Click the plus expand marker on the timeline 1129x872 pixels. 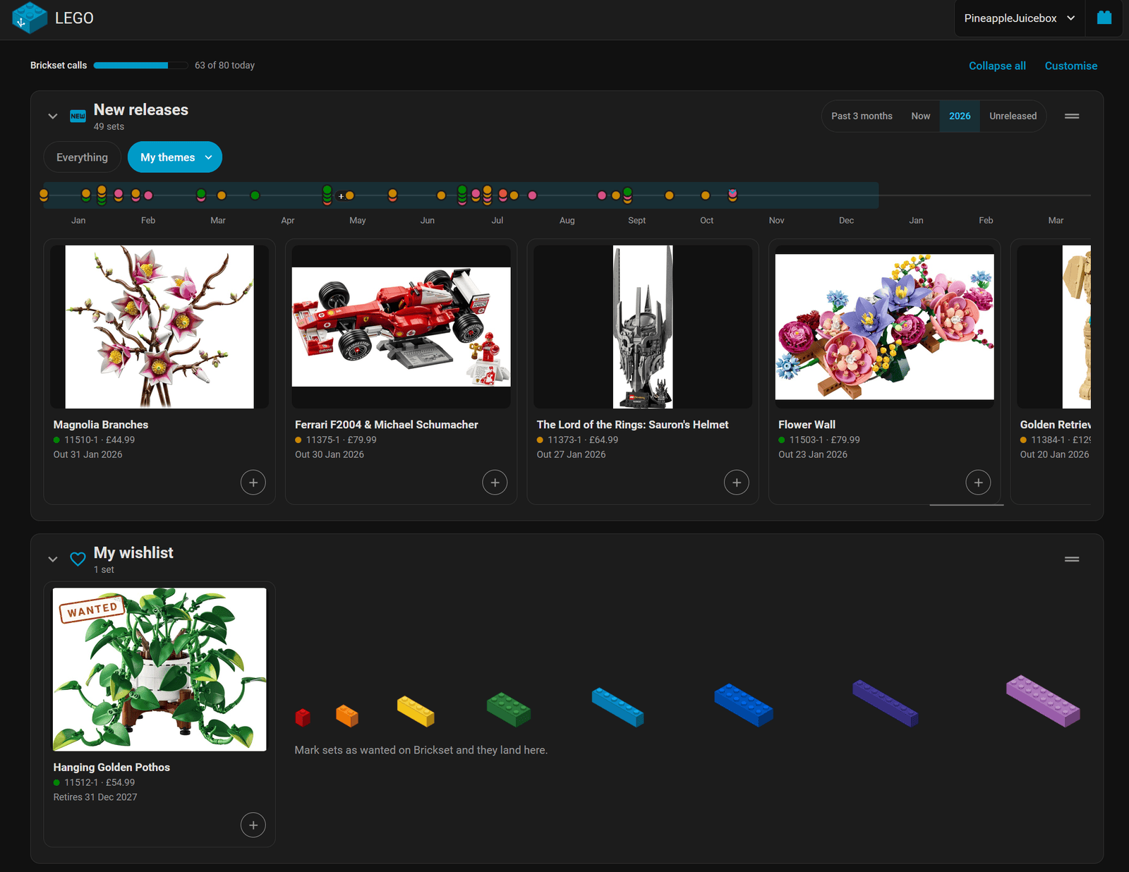coord(341,196)
